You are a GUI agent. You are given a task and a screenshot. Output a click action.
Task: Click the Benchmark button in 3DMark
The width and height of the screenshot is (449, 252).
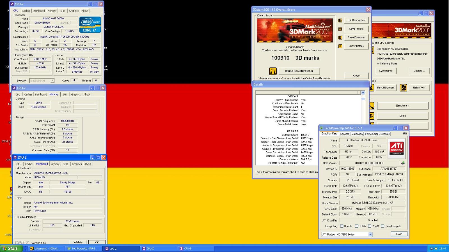click(402, 106)
